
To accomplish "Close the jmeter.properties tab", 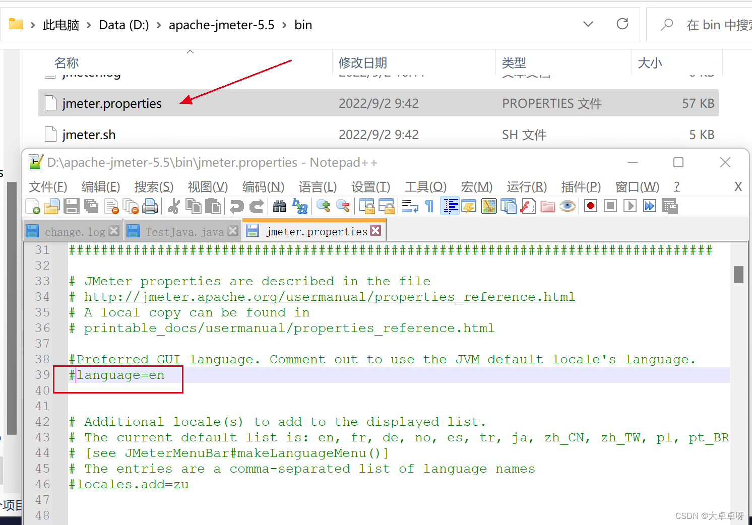I will point(375,230).
